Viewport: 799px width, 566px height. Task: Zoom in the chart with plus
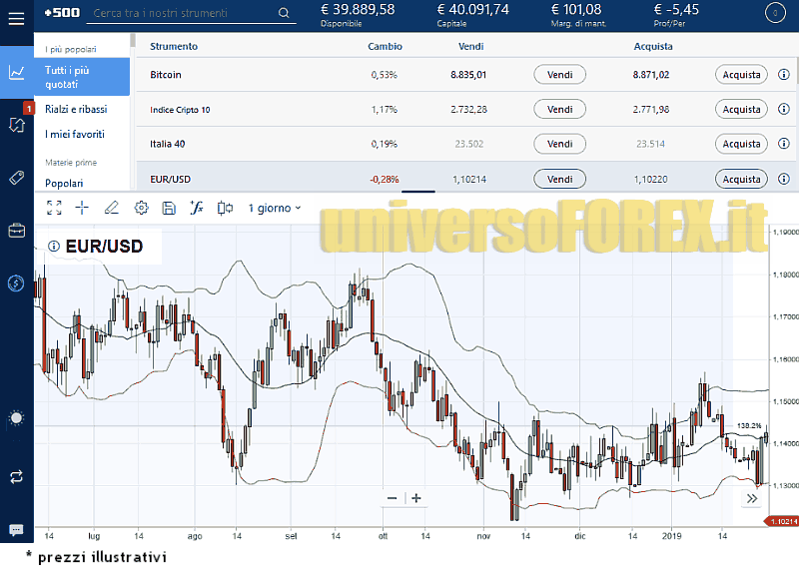point(416,498)
